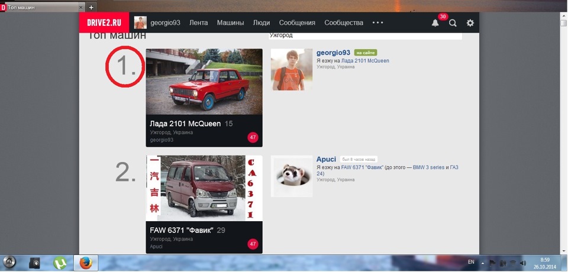Image resolution: width=568 pixels, height=272 pixels.
Task: Open the DRIVE2.RU home logo
Action: pos(104,22)
